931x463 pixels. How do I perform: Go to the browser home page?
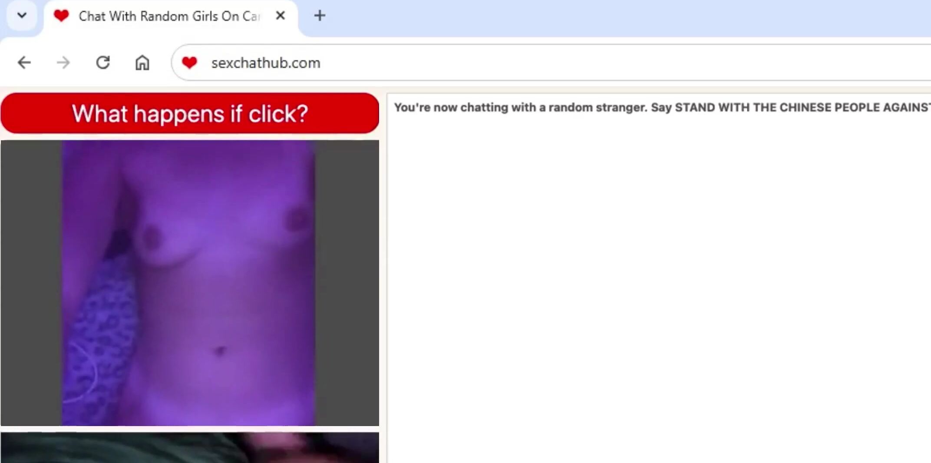click(142, 63)
